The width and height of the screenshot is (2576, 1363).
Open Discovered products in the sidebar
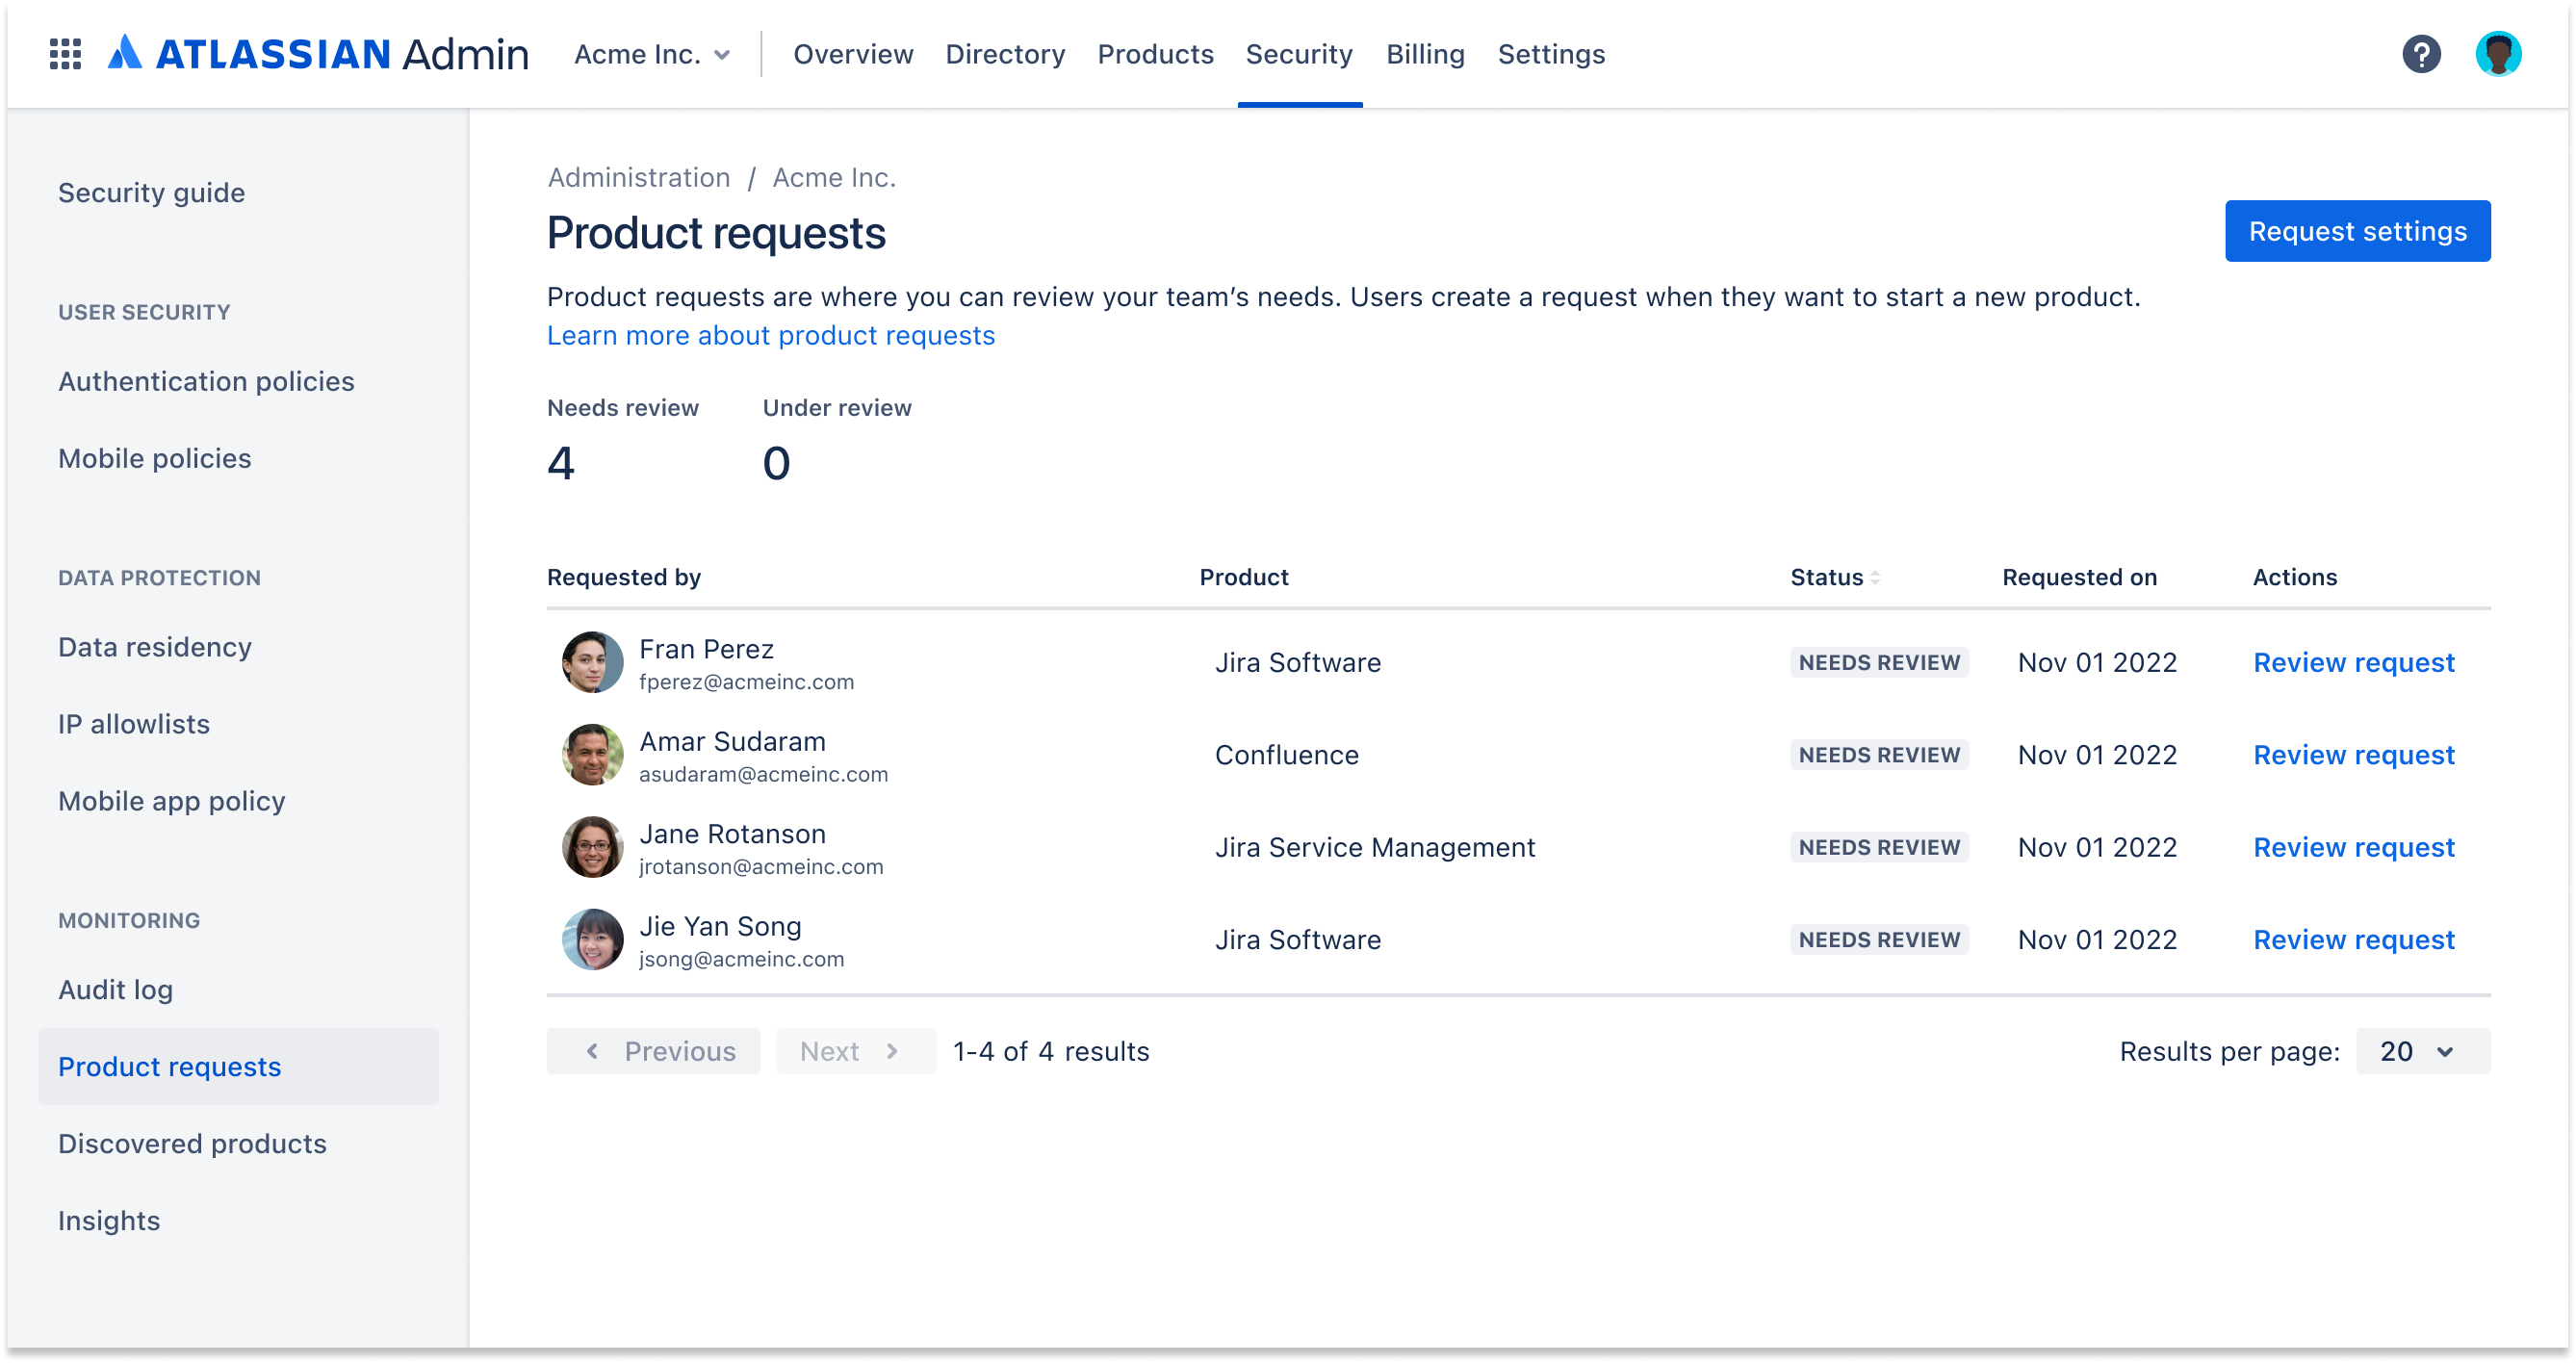point(192,1143)
